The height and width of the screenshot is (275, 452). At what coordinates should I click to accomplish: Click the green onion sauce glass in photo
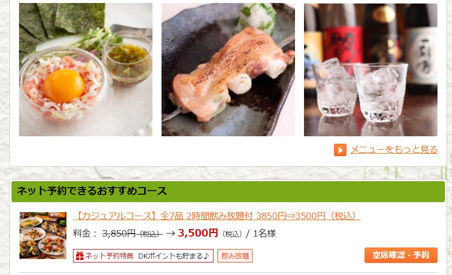point(127,60)
